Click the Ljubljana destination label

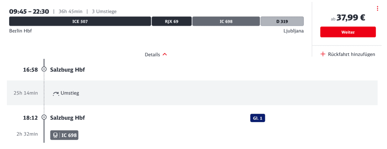tap(293, 31)
